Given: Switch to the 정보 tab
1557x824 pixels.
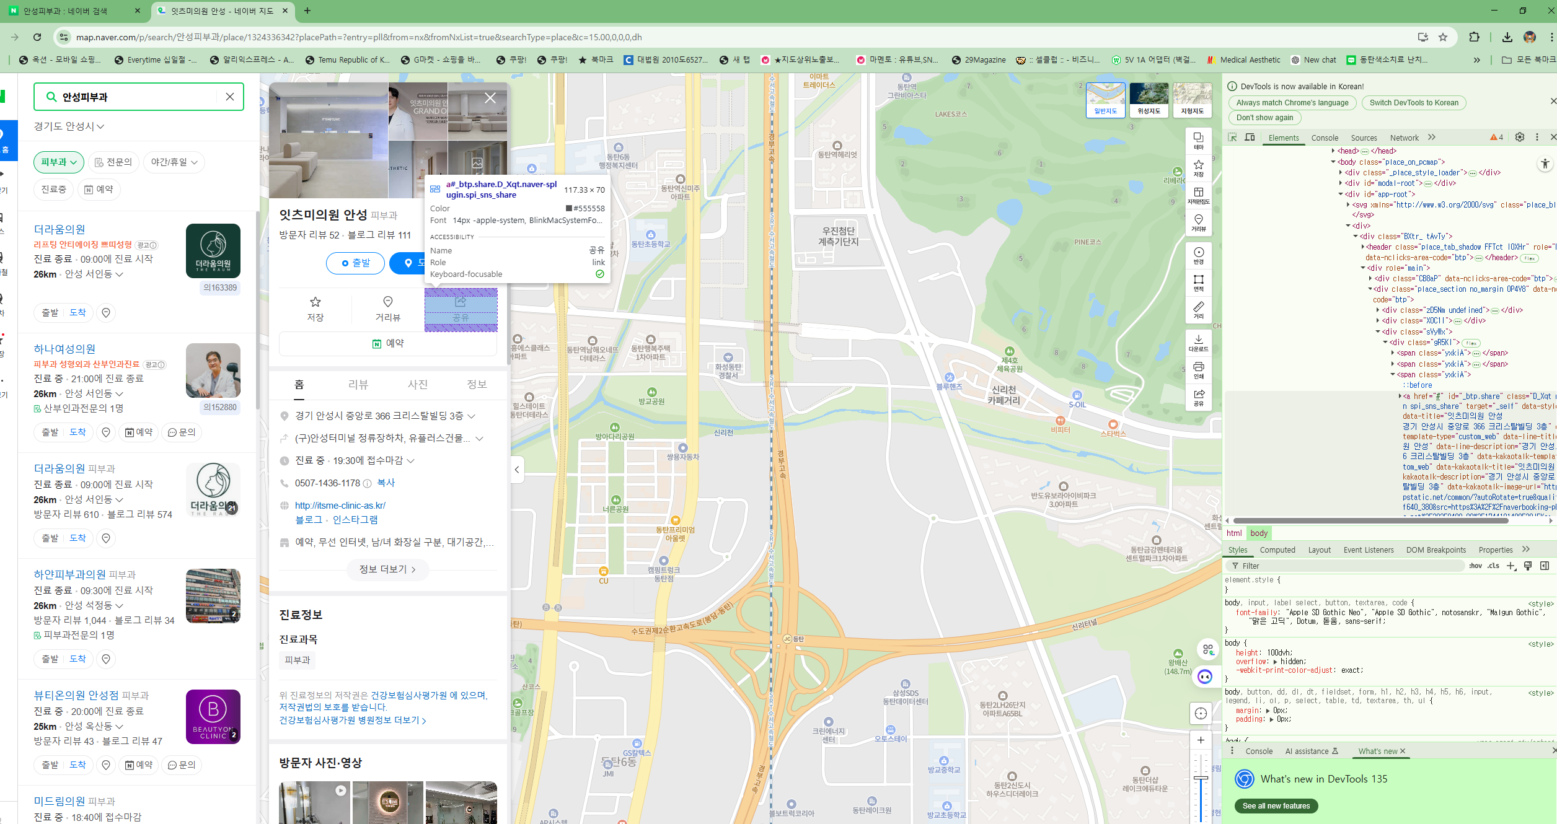Looking at the screenshot, I should point(477,384).
